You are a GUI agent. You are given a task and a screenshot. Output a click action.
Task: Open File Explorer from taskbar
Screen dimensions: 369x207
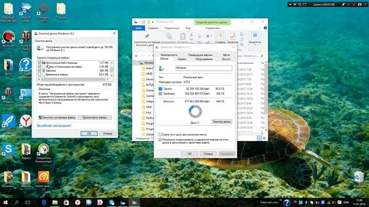point(55,202)
